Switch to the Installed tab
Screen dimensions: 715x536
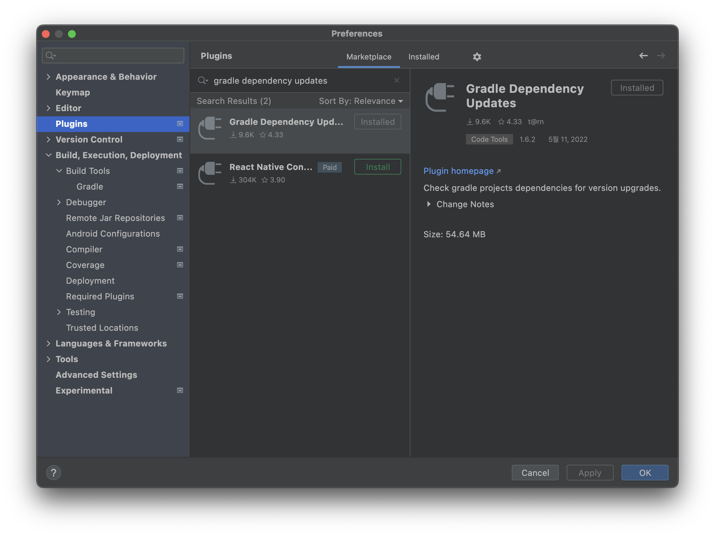click(x=424, y=57)
